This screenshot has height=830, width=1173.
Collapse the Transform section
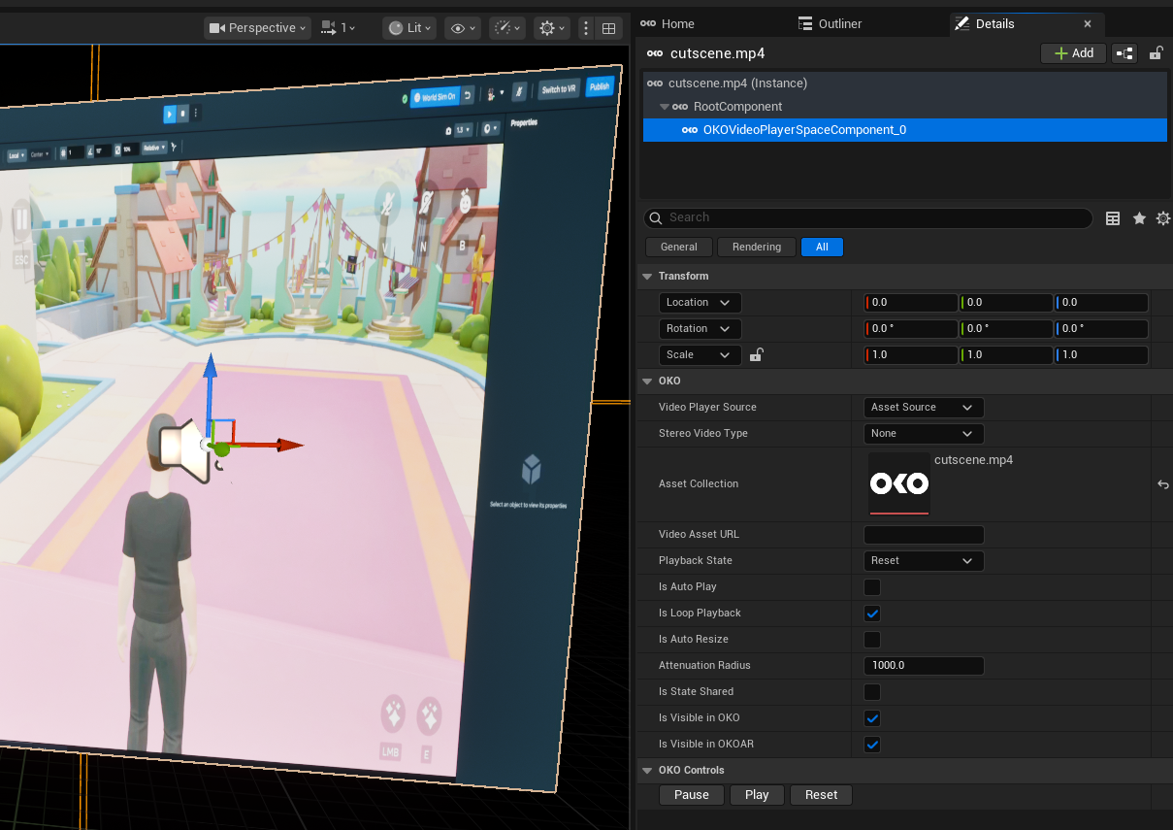647,277
